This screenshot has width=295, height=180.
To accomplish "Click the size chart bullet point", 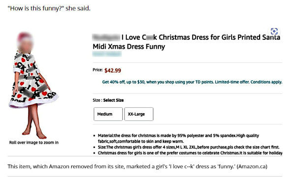I will (188, 147).
